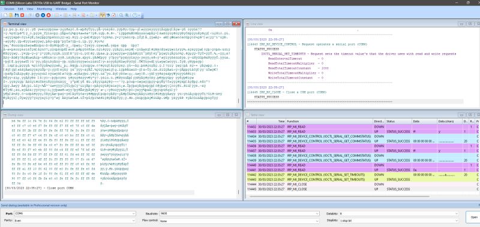
Task: Open the Help menu
Action: click(74, 9)
